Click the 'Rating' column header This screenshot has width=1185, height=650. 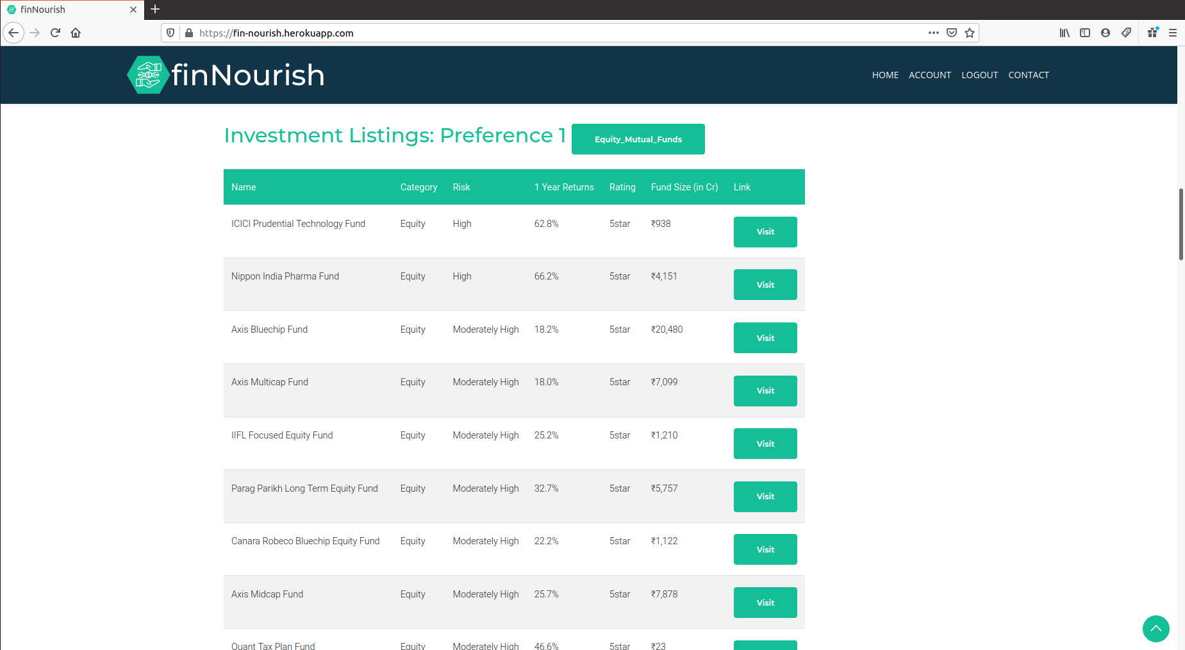[x=622, y=187]
